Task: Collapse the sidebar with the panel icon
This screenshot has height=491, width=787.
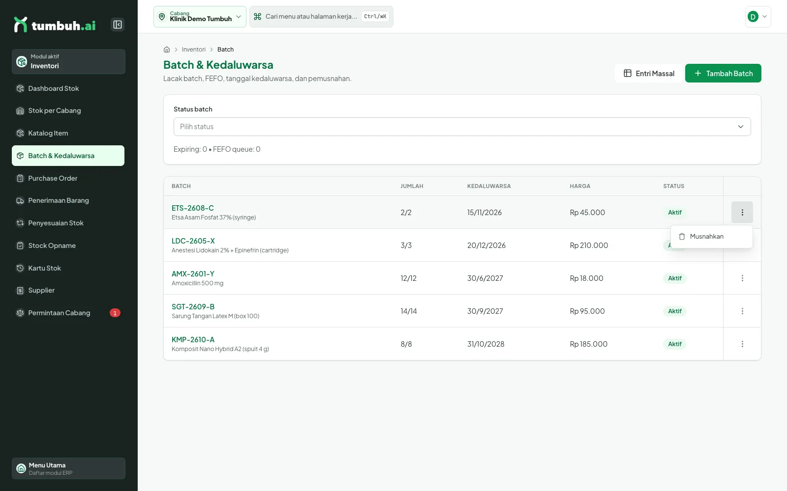Action: pos(118,25)
